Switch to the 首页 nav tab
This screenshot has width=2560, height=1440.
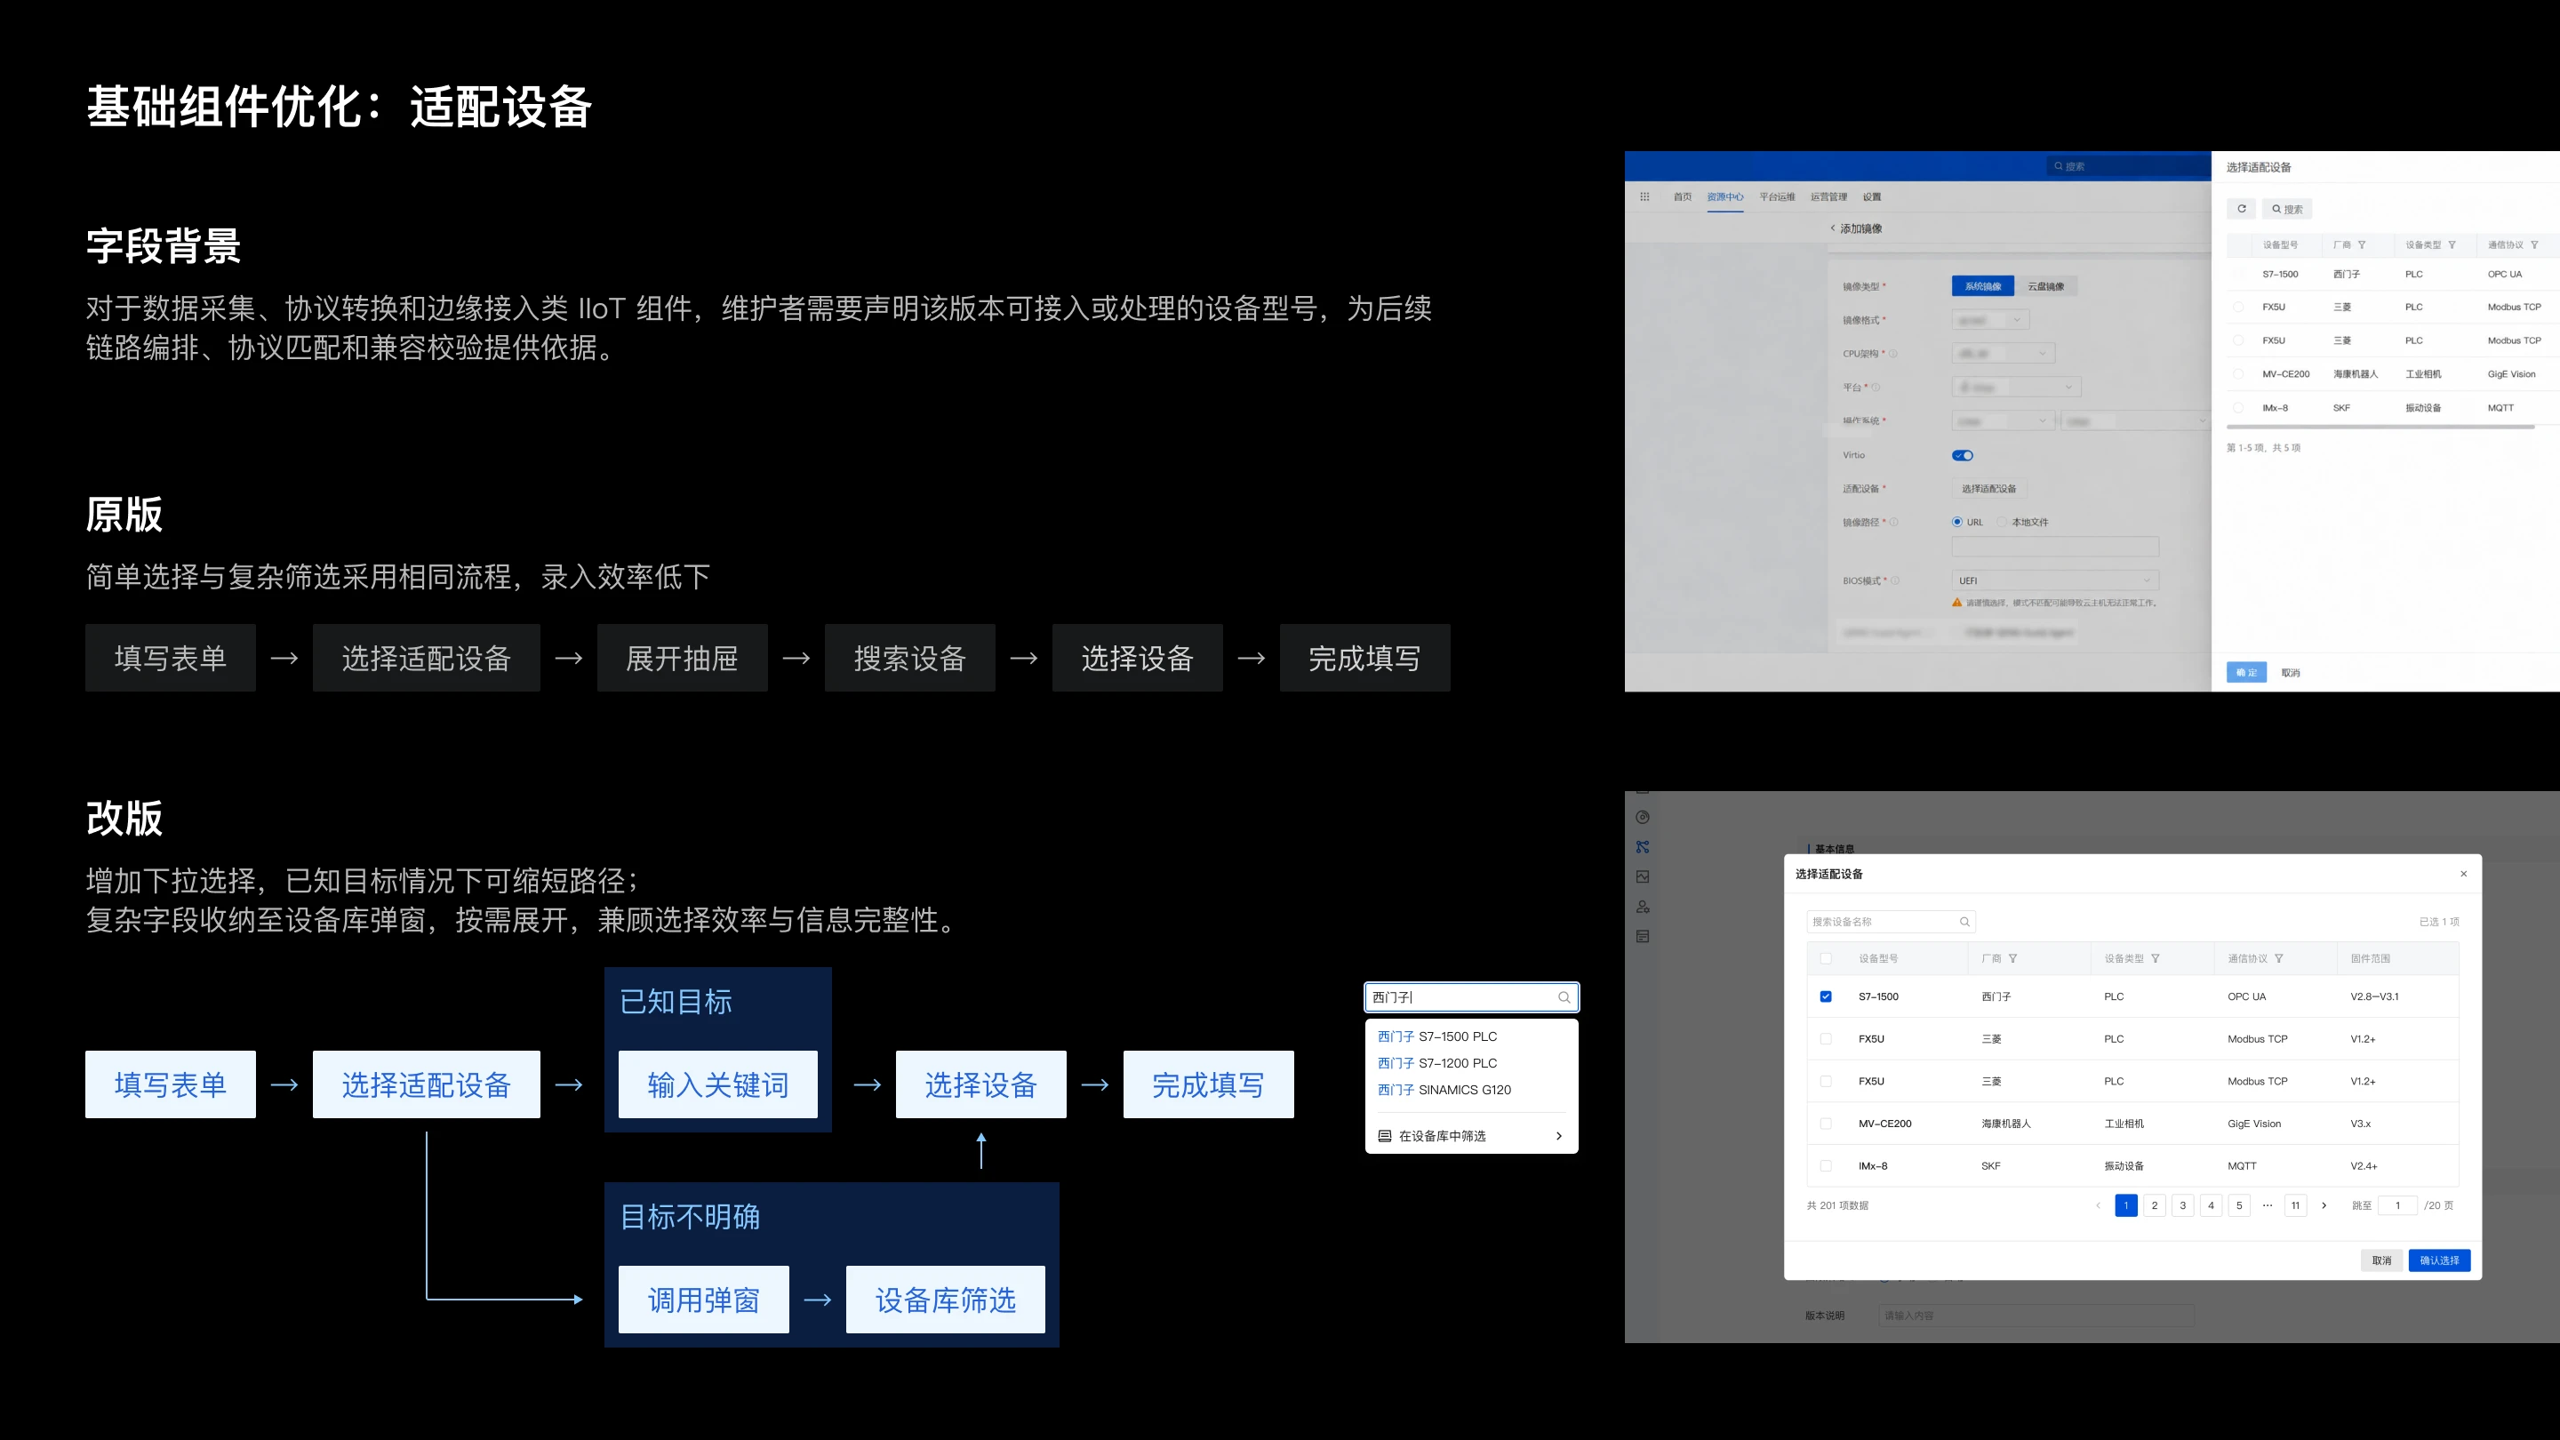(1683, 196)
